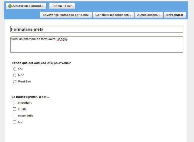Select the Peut être radio button

pyautogui.click(x=15, y=81)
